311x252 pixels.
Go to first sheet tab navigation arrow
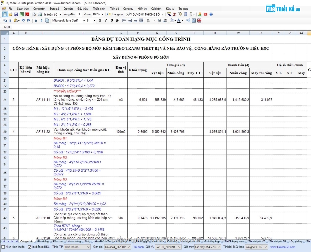(x=4, y=241)
